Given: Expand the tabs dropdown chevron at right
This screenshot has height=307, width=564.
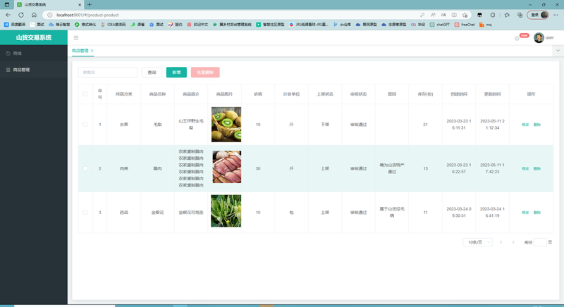Looking at the screenshot, I should coord(558,51).
